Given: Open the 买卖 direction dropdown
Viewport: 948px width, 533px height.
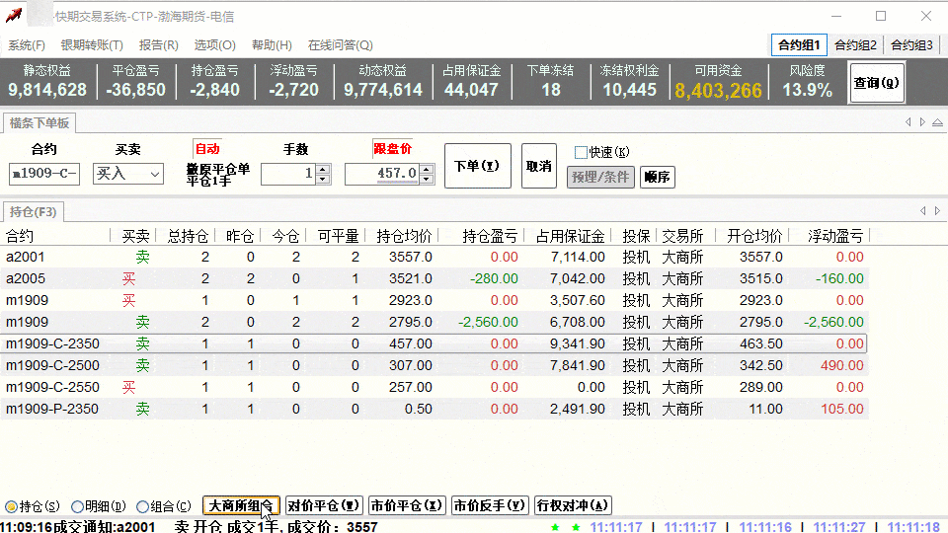Looking at the screenshot, I should (155, 174).
